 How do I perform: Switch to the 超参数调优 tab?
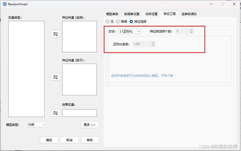coord(189,14)
